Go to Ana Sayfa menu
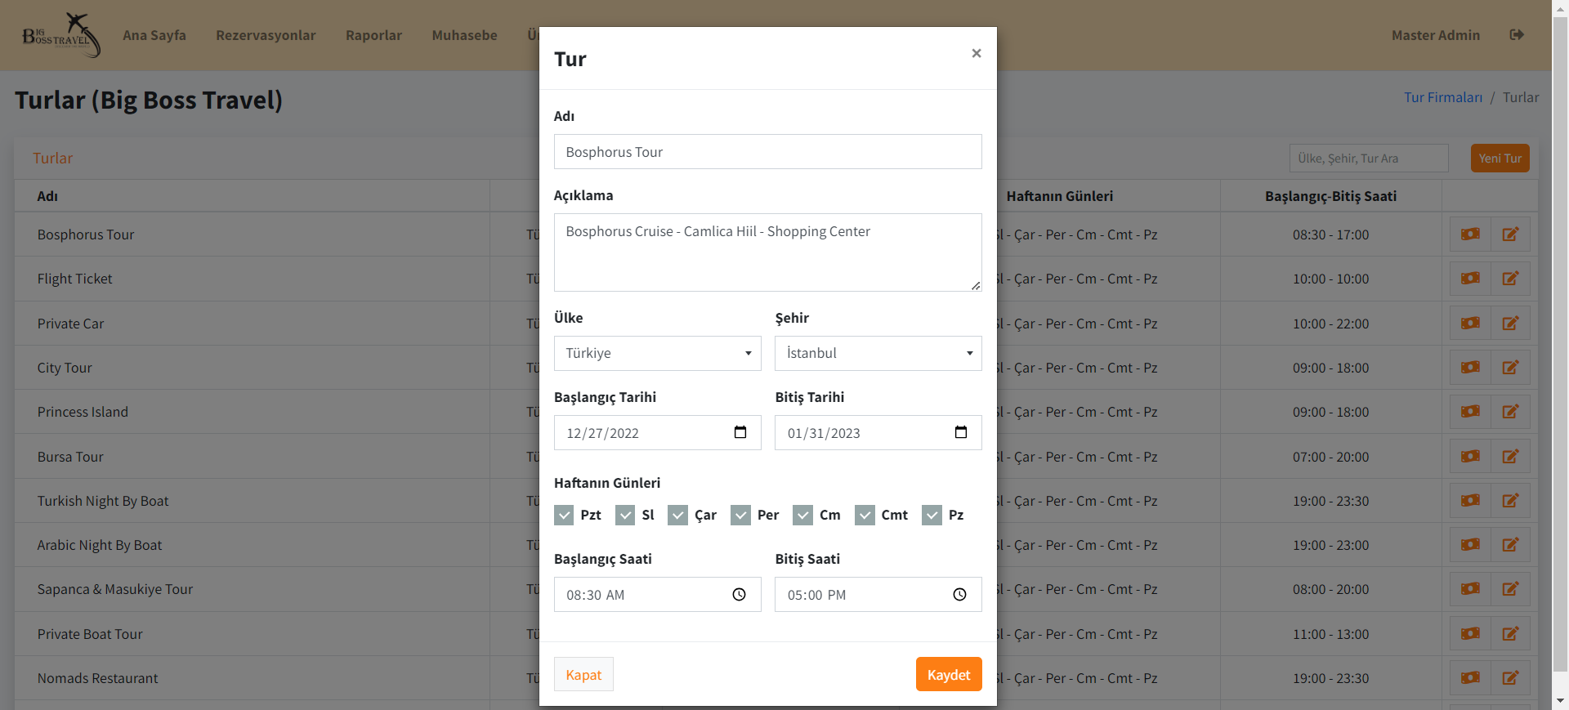 (154, 35)
